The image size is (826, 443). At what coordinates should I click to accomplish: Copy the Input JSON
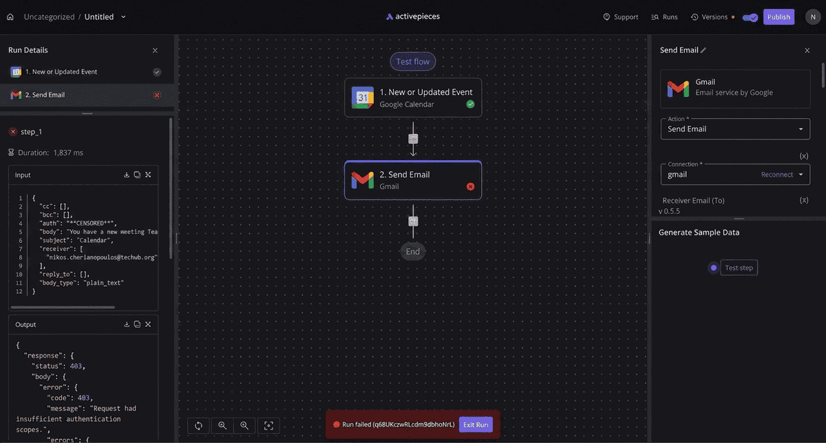137,175
